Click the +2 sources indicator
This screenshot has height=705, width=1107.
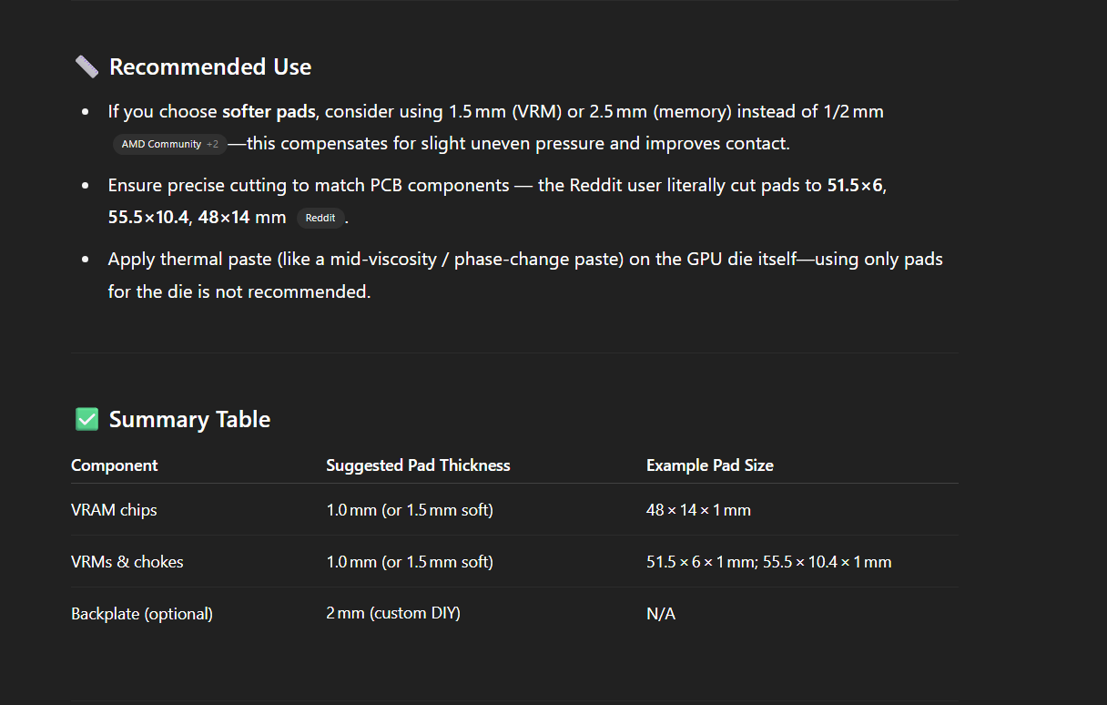[212, 144]
